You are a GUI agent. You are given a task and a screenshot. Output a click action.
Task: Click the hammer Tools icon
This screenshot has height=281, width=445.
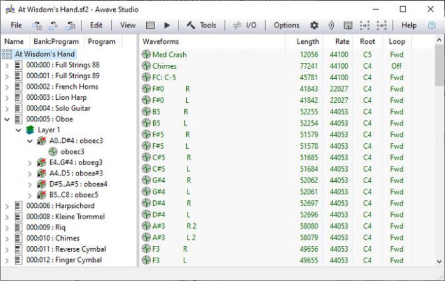pos(191,25)
